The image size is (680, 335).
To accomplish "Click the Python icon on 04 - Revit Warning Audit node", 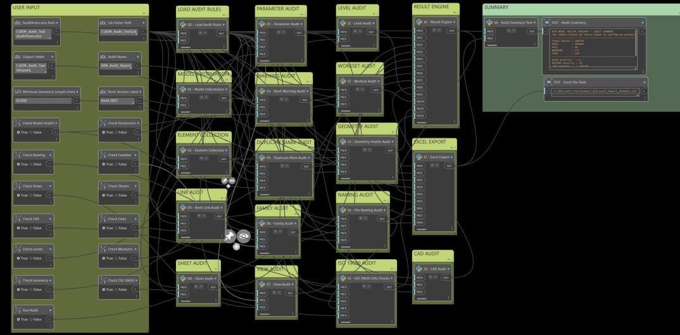I will (x=262, y=91).
